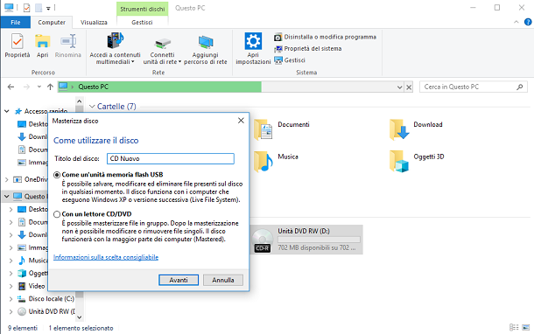534x334 pixels.
Task: Open the quick access toolbar dropdown
Action: pos(48,8)
